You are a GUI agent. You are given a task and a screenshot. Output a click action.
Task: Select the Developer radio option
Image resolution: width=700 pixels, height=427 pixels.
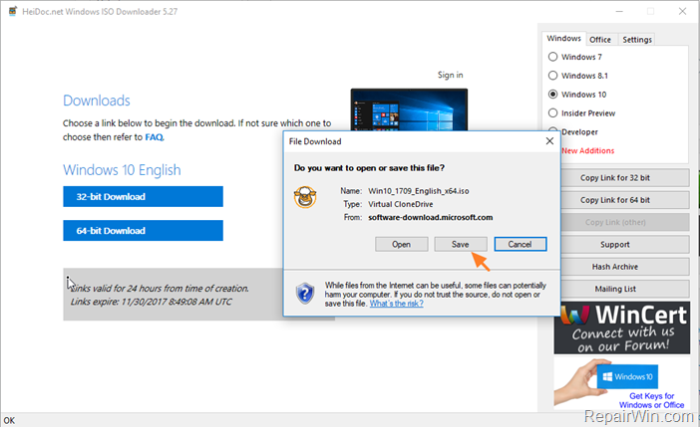[x=579, y=132]
